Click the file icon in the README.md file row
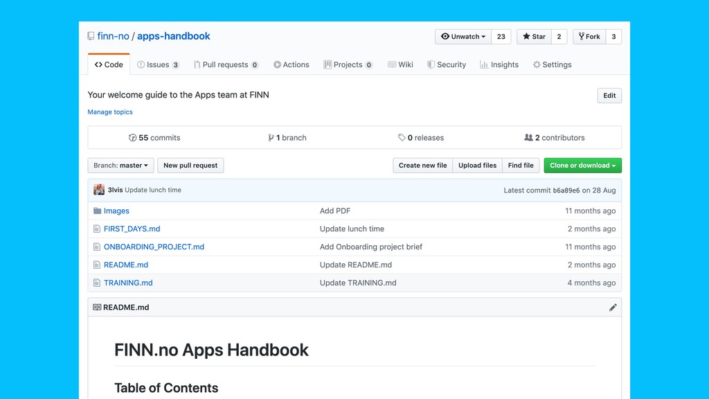 [x=97, y=265]
